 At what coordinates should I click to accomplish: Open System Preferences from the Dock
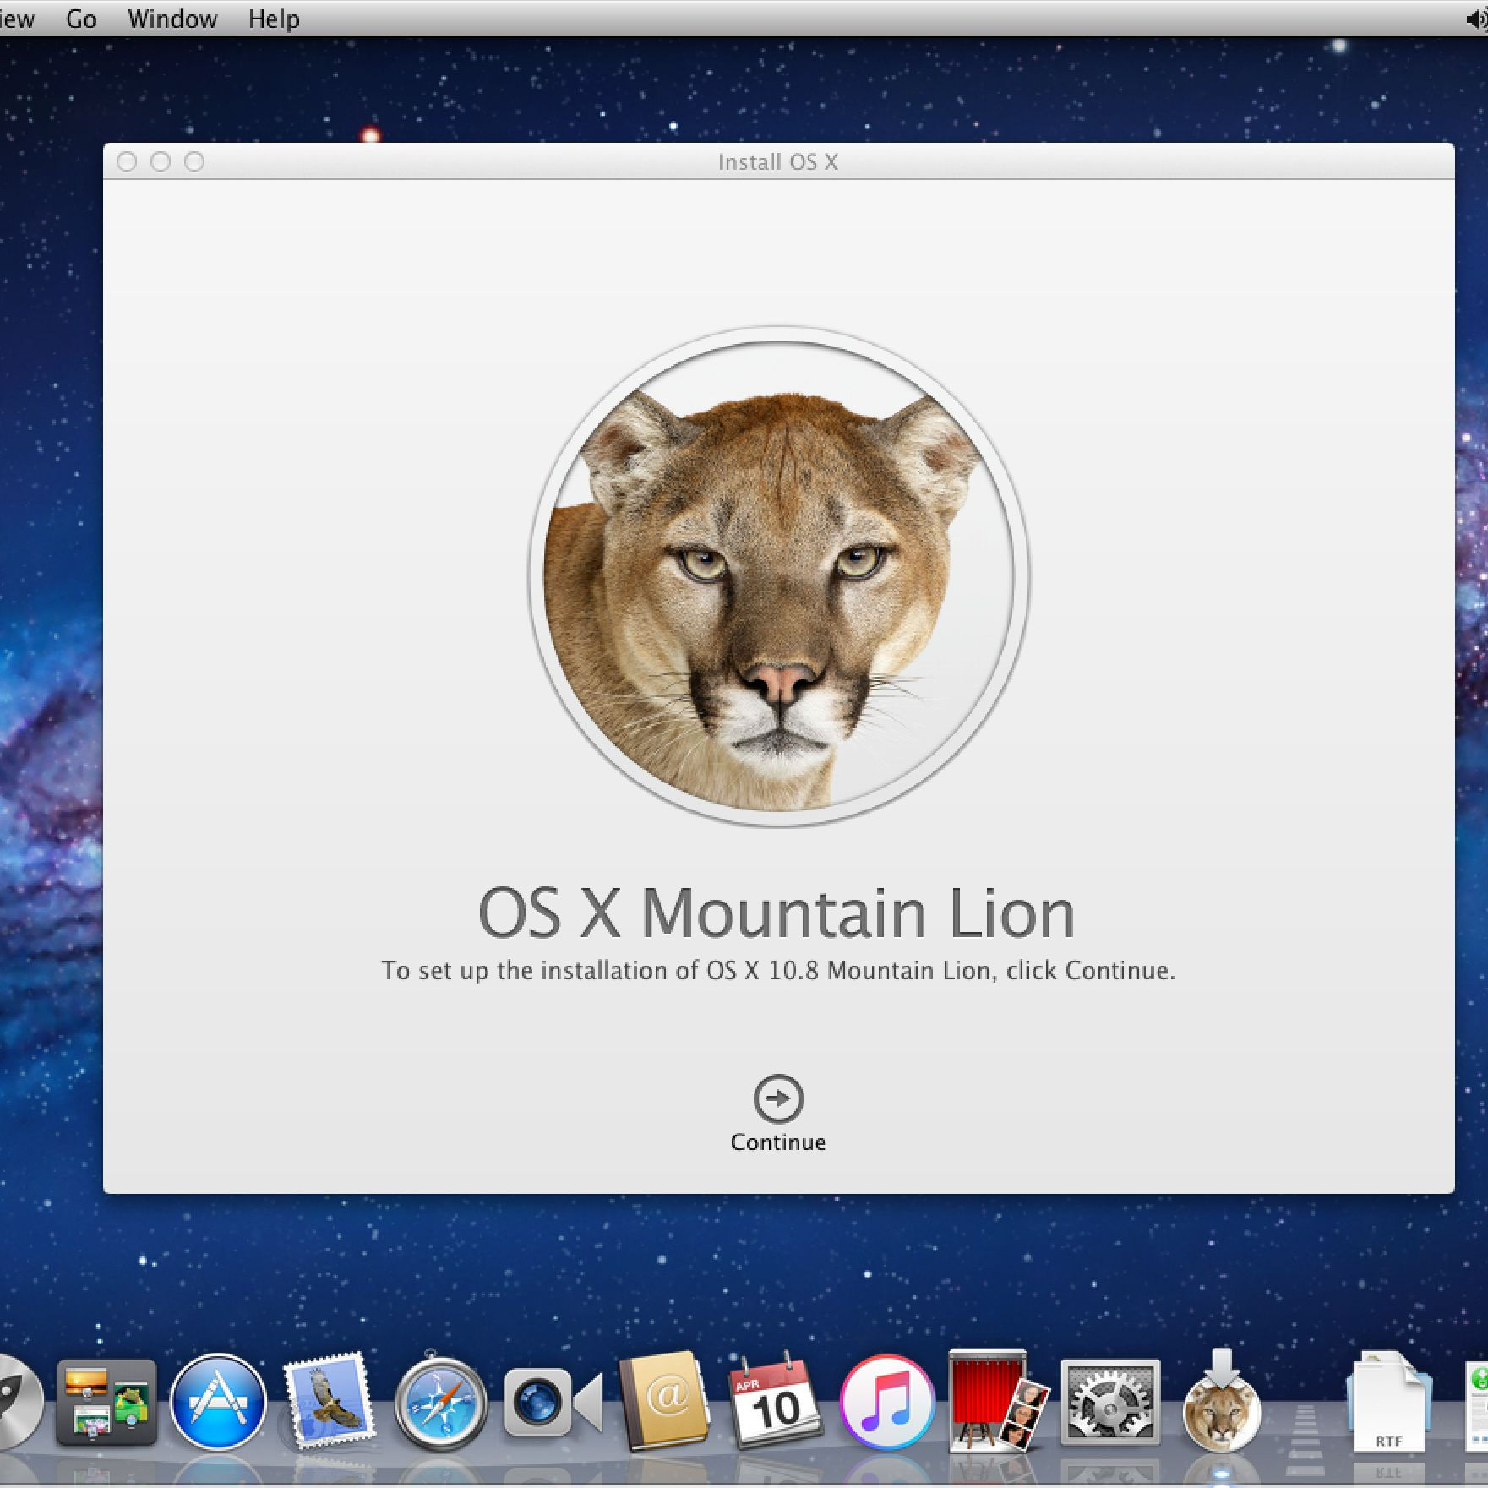[1110, 1402]
